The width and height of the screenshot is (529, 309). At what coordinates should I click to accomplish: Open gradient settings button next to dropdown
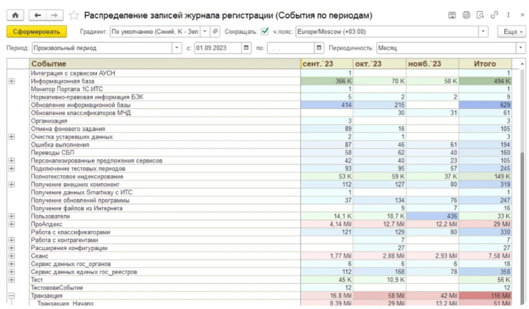215,32
